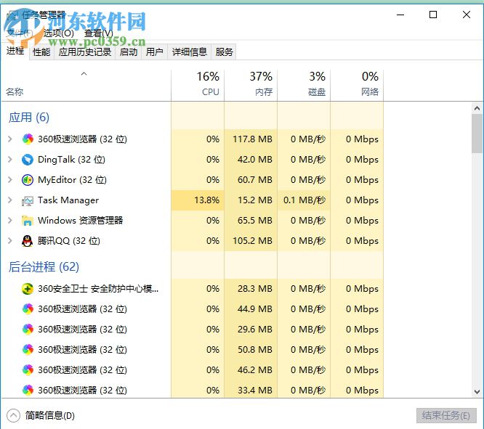Open the 选项(O) menu
This screenshot has width=484, height=429.
(59, 33)
